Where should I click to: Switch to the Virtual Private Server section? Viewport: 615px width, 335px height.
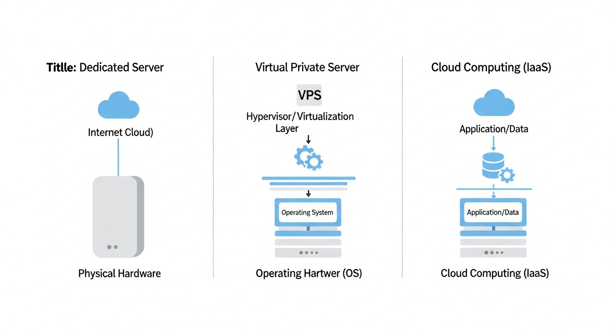pos(307,67)
